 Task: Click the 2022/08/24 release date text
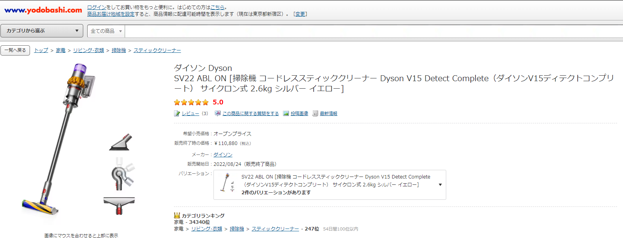click(227, 164)
